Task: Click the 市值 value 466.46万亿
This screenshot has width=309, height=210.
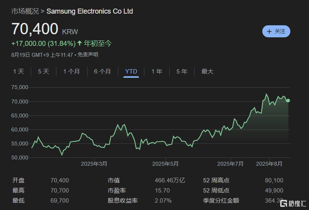Action: click(170, 180)
